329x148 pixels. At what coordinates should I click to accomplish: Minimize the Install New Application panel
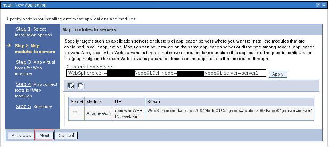[x=324, y=5]
